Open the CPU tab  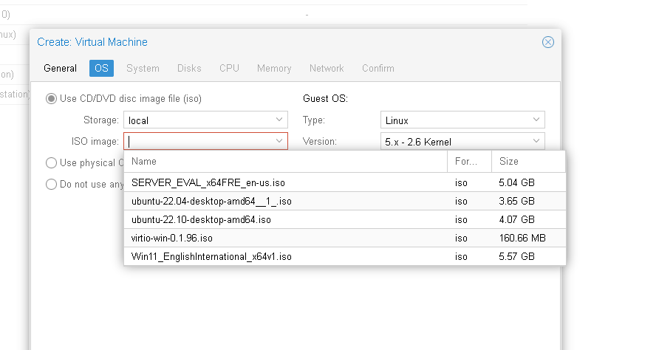229,69
